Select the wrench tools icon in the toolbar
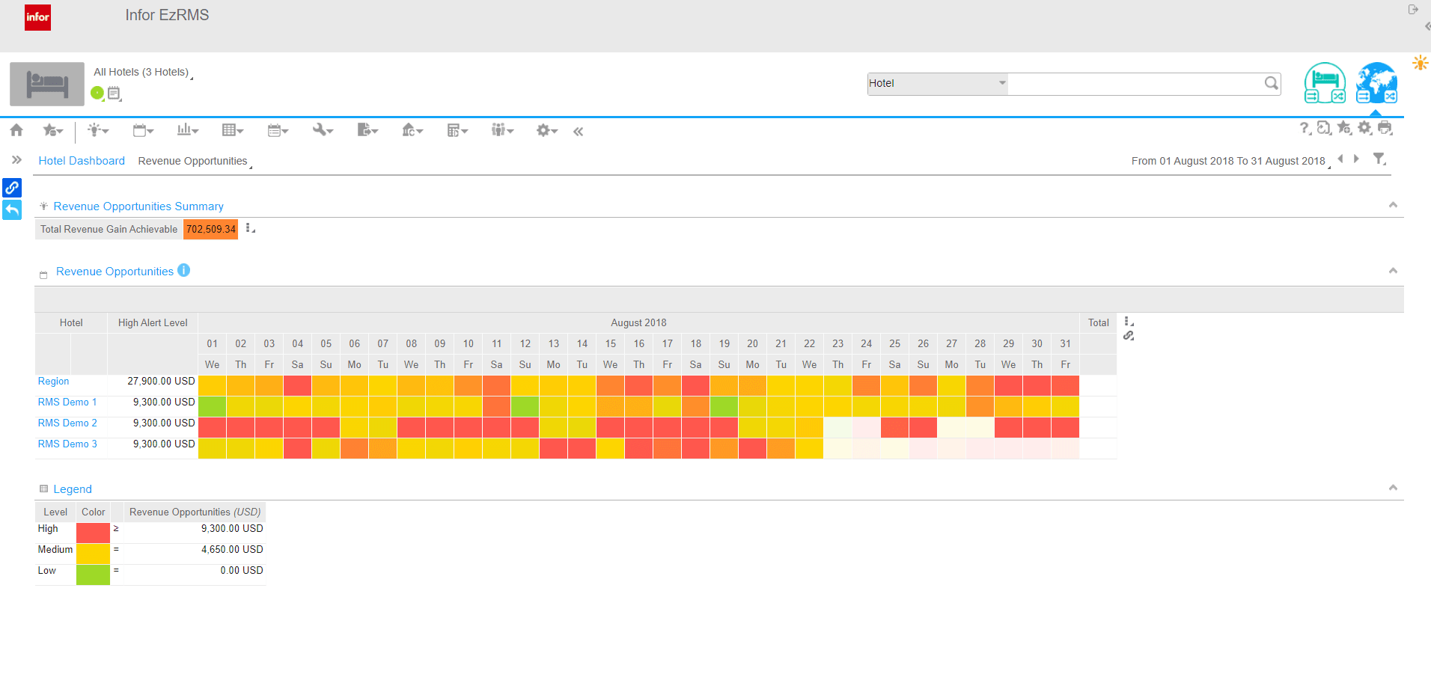Viewport: 1431px width, 689px height. [320, 130]
